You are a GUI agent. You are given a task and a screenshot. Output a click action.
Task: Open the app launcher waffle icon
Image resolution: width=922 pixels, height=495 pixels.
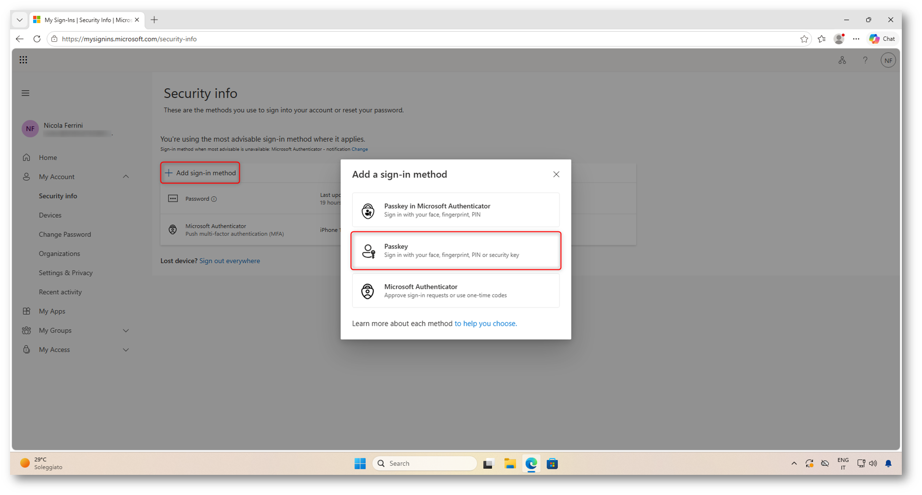23,60
